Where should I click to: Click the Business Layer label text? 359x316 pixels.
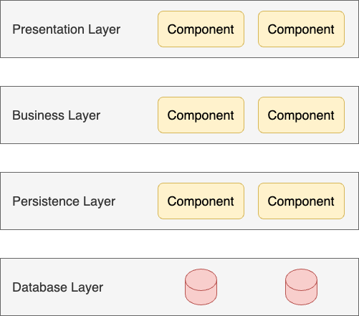tap(56, 115)
